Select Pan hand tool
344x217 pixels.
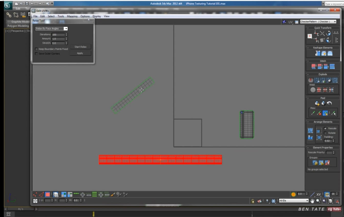point(312,201)
